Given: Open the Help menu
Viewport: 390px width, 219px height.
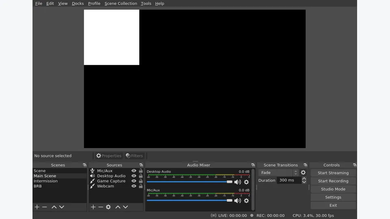Looking at the screenshot, I should point(159,4).
